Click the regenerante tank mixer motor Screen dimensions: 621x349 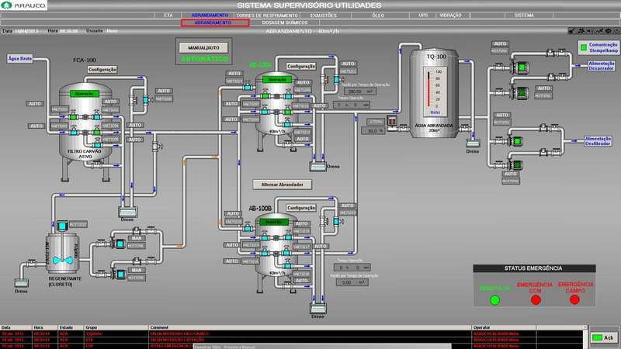point(62,226)
